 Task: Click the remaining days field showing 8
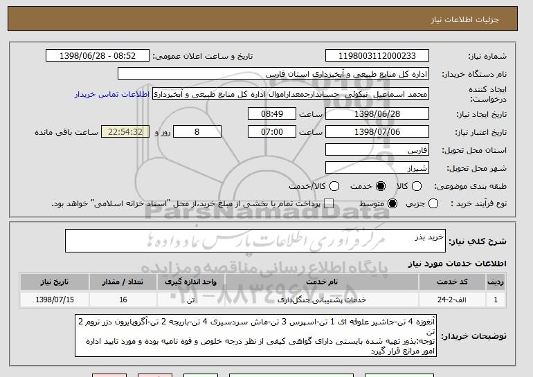(x=197, y=132)
